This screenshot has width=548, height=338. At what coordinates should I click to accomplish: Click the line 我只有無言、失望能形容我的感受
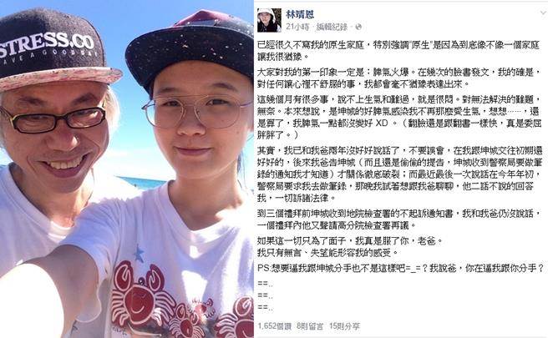pos(327,252)
